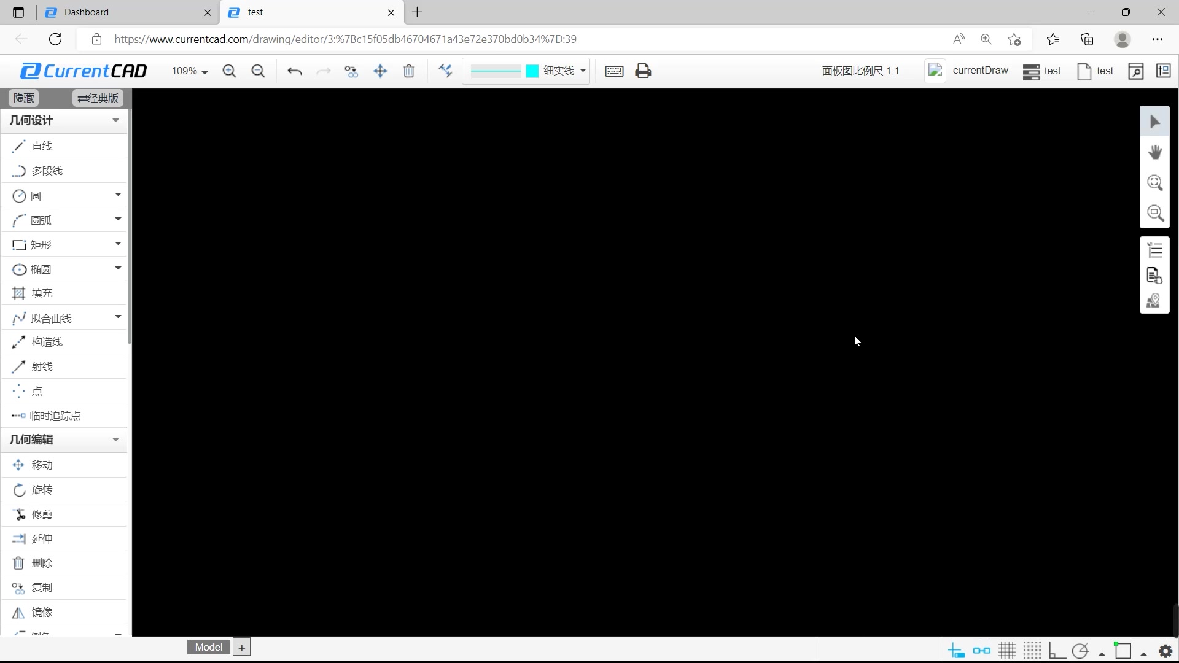1179x663 pixels.
Task: Toggle the chain link constraint status icon
Action: point(981,651)
